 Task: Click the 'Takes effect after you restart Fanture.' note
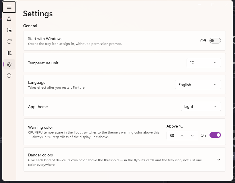coord(57,87)
